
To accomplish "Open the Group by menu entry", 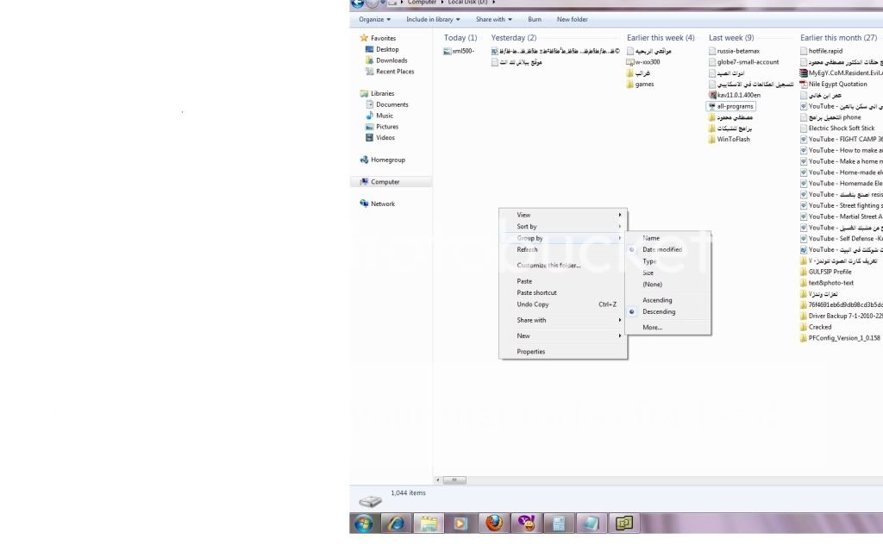I will (x=563, y=238).
